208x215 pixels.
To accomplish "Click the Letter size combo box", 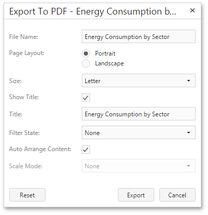I will click(x=139, y=80).
